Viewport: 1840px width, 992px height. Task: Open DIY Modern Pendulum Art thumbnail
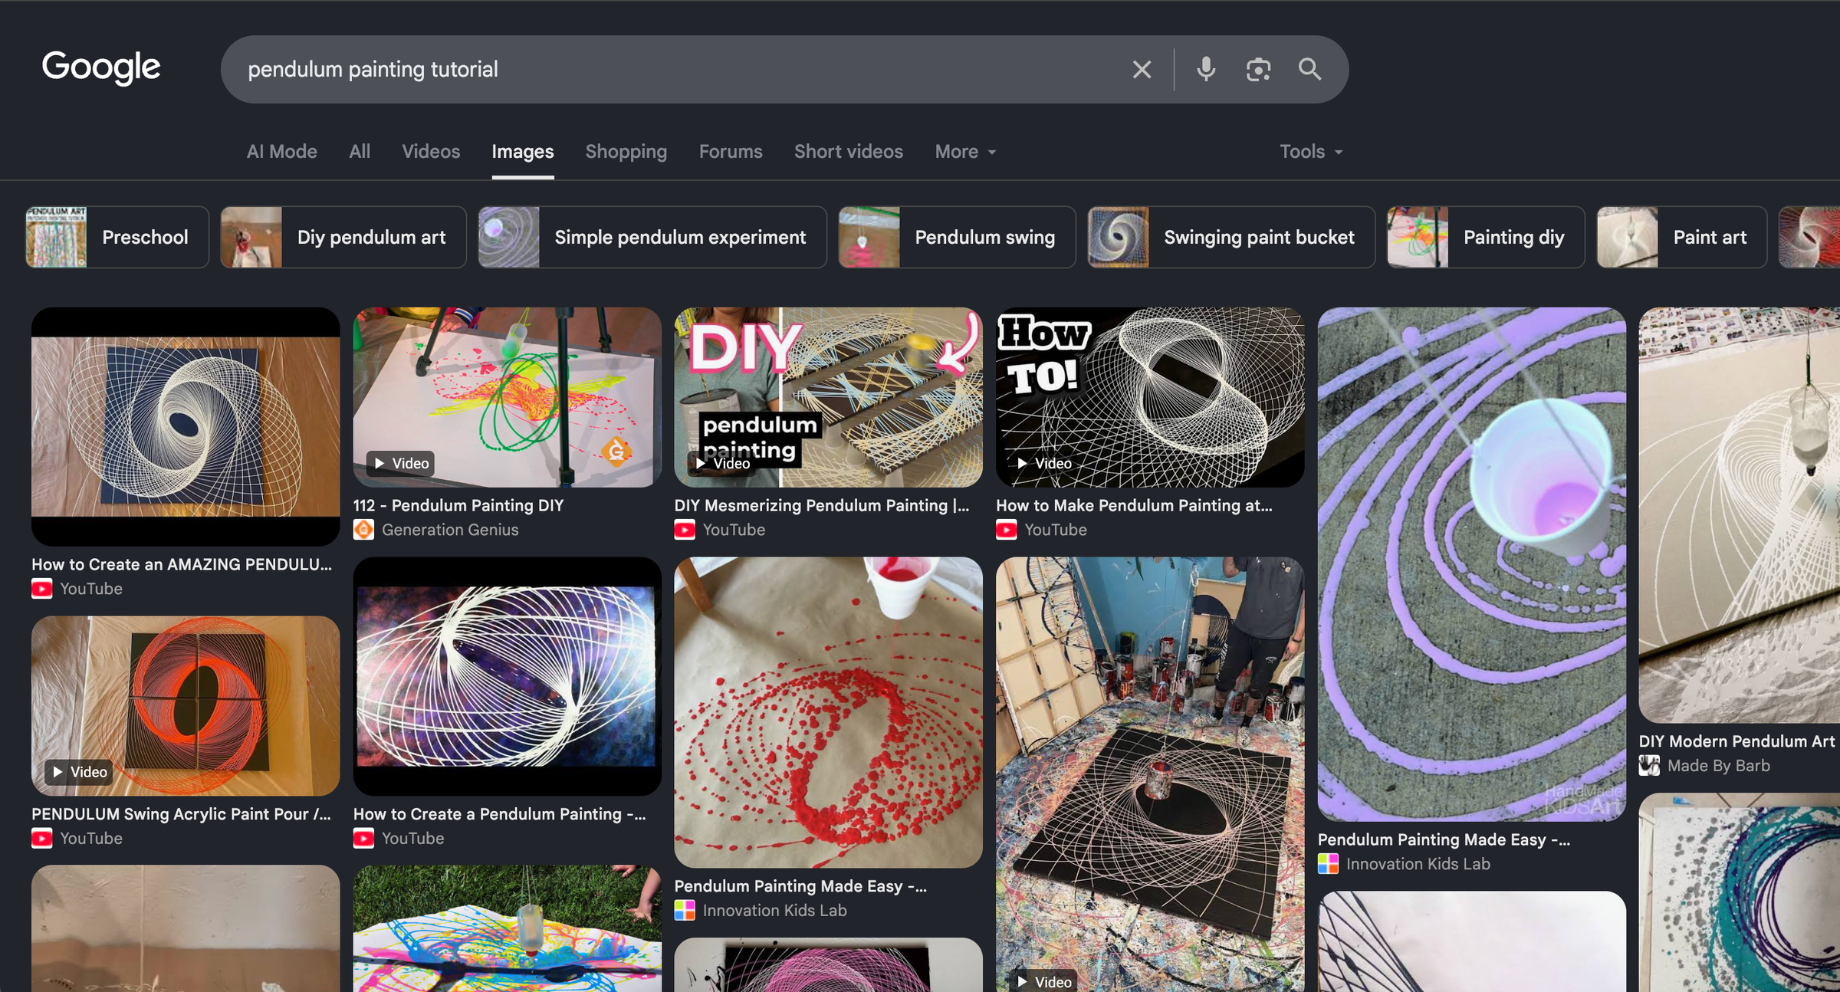[x=1739, y=515]
